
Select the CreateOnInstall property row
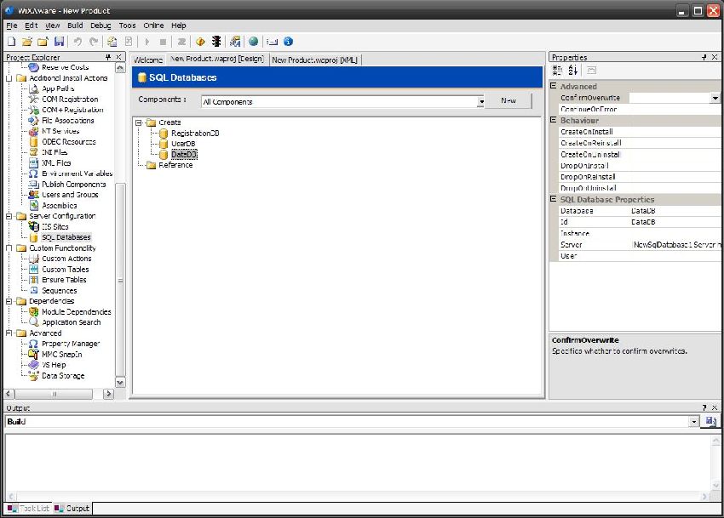coord(640,132)
